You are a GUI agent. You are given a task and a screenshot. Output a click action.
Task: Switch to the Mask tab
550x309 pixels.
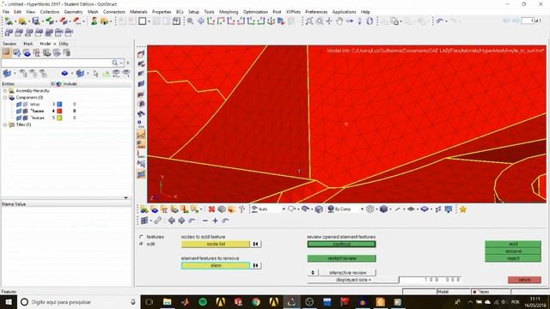(x=28, y=44)
